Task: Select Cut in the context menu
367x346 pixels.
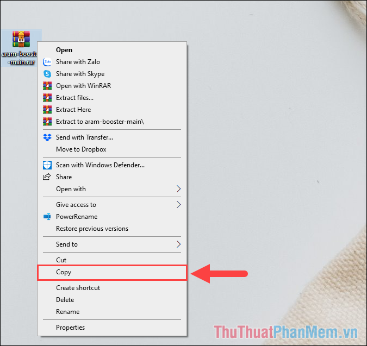Action: click(x=112, y=260)
